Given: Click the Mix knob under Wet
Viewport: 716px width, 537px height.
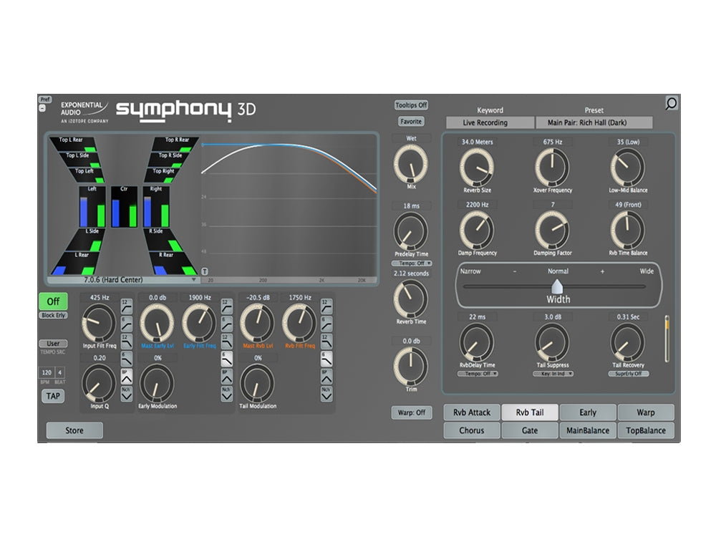Looking at the screenshot, I should coord(410,163).
